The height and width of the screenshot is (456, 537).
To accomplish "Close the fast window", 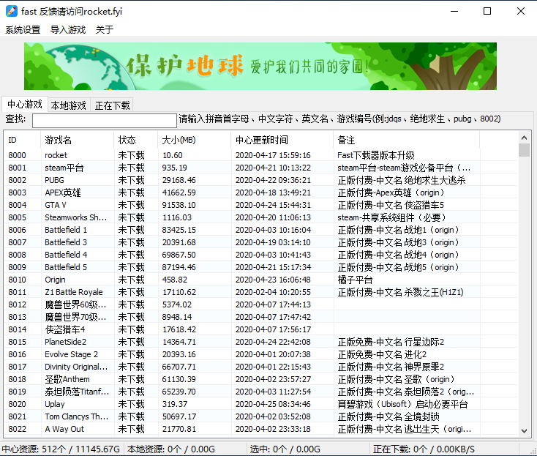I will (521, 11).
